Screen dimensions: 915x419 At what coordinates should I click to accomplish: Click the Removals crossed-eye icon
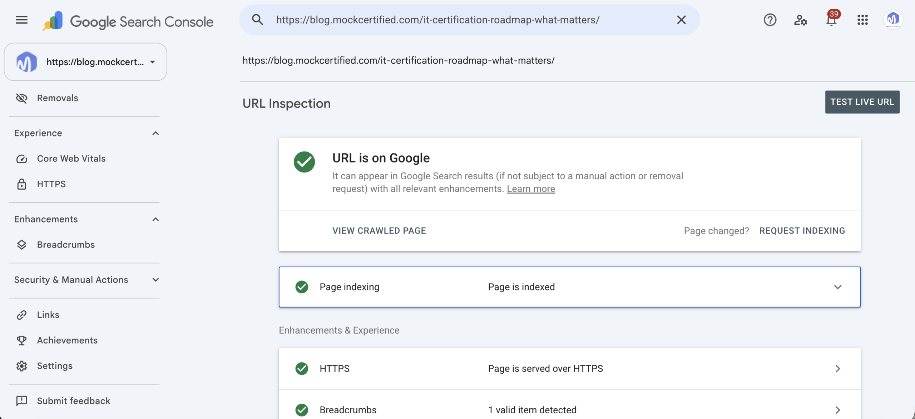(21, 98)
